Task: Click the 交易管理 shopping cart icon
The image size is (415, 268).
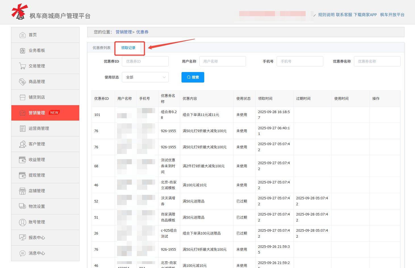Action: (23, 66)
